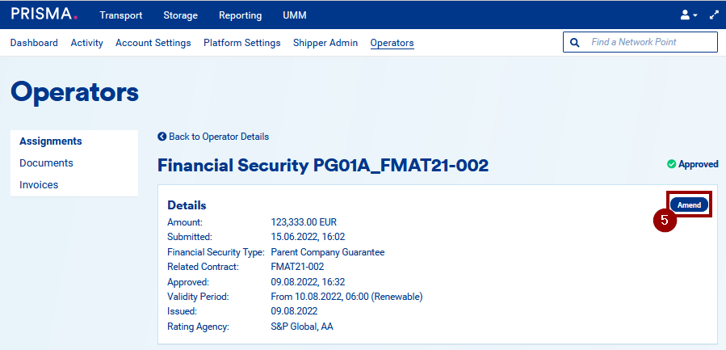Click the PRISMA logo
This screenshot has width=726, height=350.
point(44,15)
